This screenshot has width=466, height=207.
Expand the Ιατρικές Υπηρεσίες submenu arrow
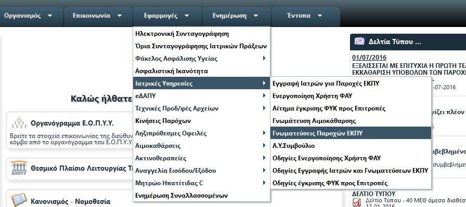264,84
